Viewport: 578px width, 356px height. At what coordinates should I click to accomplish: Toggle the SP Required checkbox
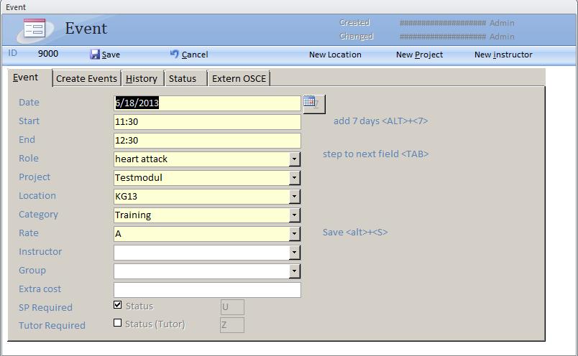point(118,305)
